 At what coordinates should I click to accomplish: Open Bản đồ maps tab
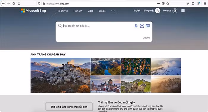(x=102, y=11)
